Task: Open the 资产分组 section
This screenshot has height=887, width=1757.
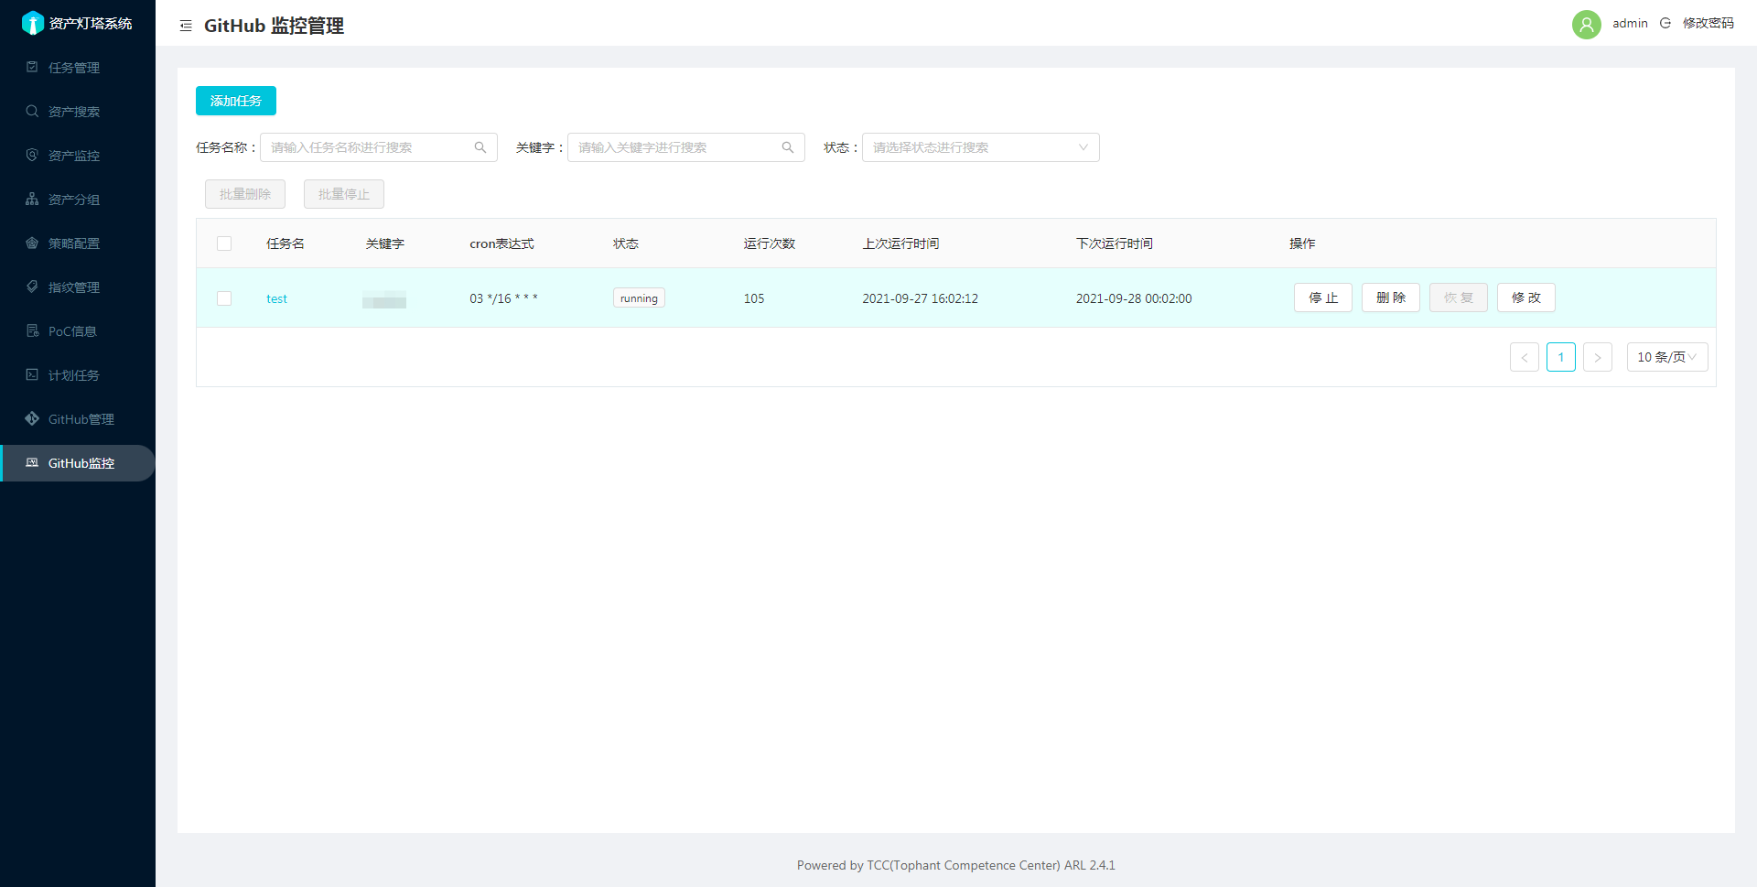Action: pos(73,199)
